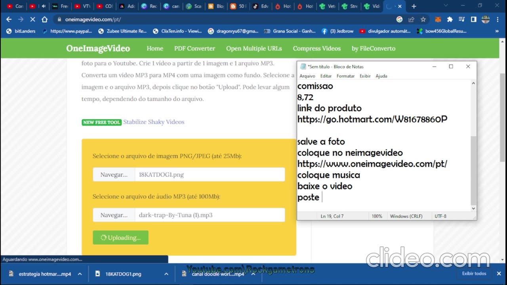Open canal doodle worl mp4 download chevron

point(253,274)
